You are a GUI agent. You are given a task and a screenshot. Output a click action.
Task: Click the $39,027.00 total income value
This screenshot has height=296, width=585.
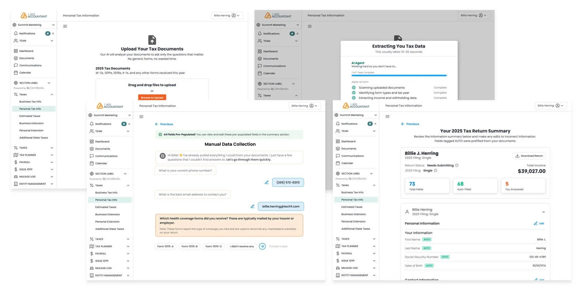pyautogui.click(x=532, y=171)
